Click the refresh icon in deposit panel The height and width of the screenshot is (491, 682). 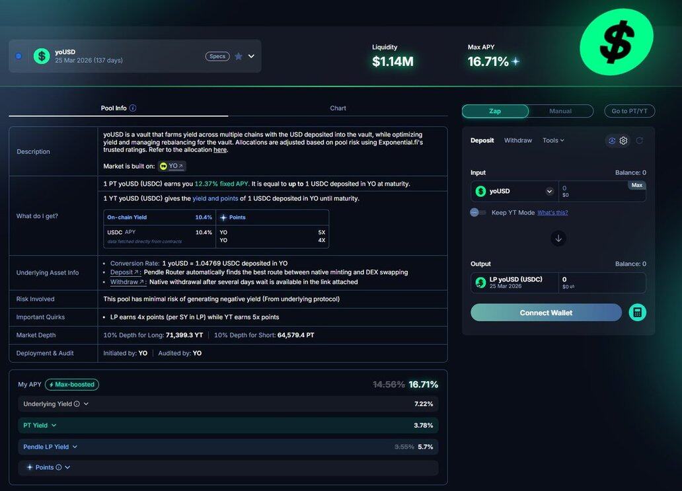click(x=639, y=141)
